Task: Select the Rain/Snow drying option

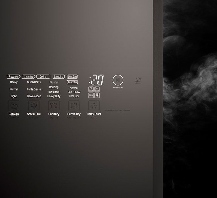Action: coord(74,92)
